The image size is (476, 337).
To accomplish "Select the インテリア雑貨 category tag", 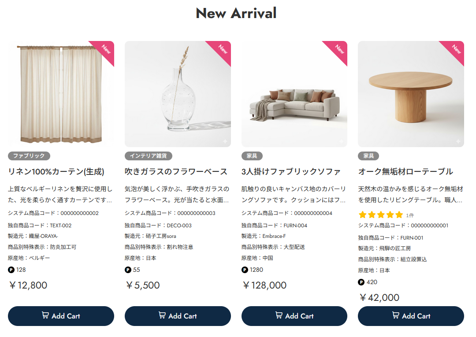I will tap(149, 156).
